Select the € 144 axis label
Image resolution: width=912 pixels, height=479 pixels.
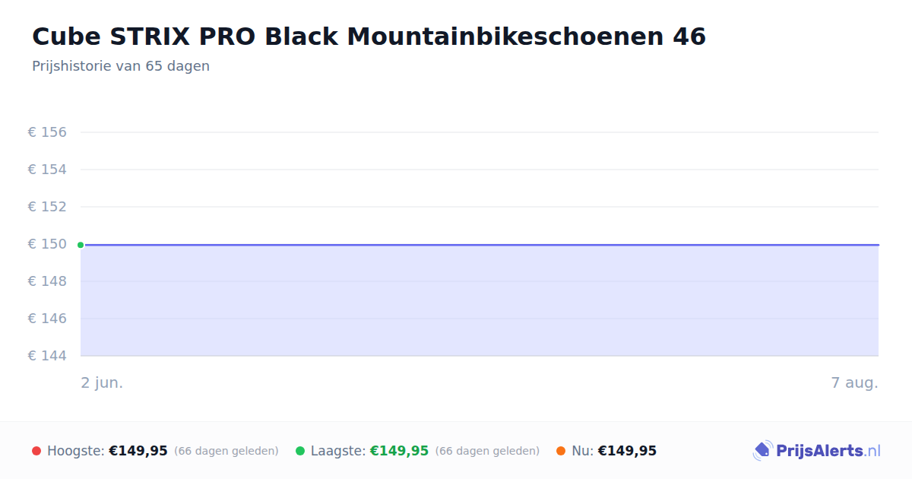click(x=47, y=356)
